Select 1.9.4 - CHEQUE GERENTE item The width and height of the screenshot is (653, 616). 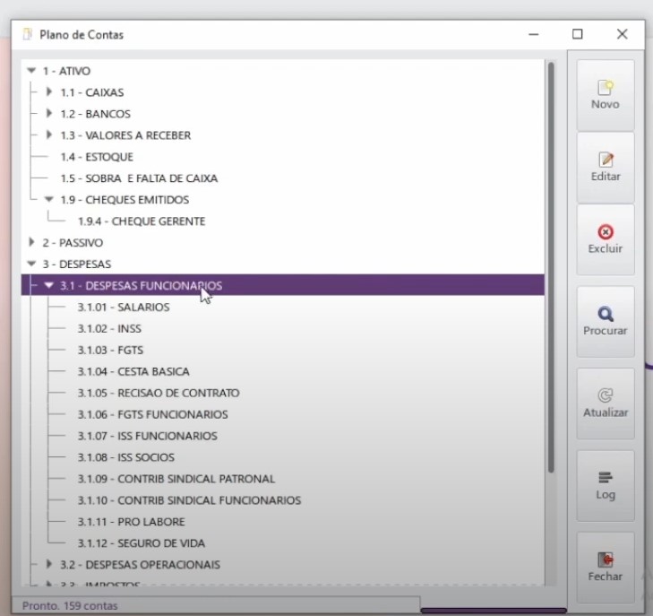coord(141,221)
